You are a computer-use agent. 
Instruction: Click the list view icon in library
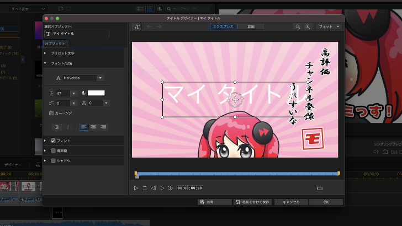click(140, 9)
